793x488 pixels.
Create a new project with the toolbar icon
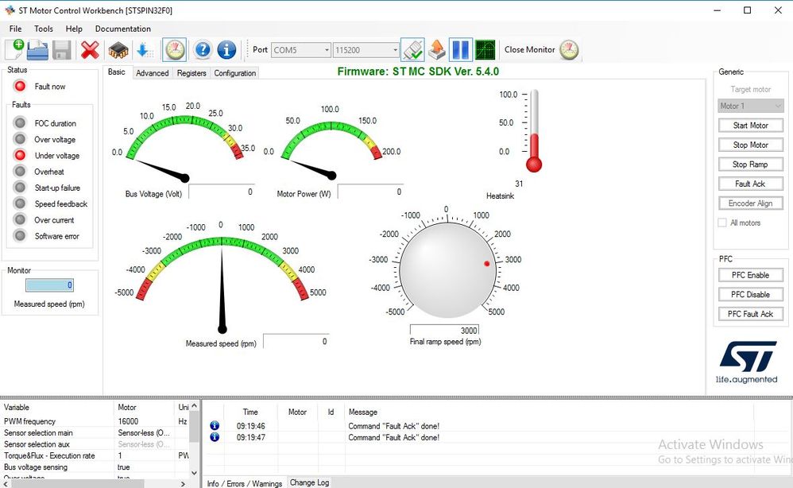[x=14, y=49]
